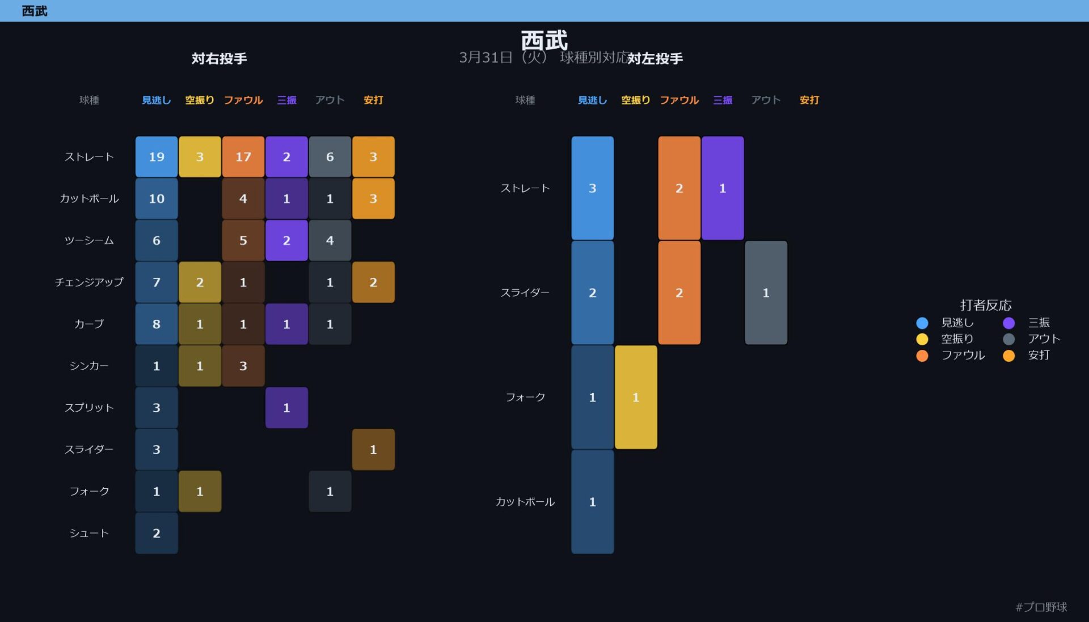Viewport: 1089px width, 622px height.
Task: Click the 2 三振 cell in ツーシーム row
Action: pos(286,240)
